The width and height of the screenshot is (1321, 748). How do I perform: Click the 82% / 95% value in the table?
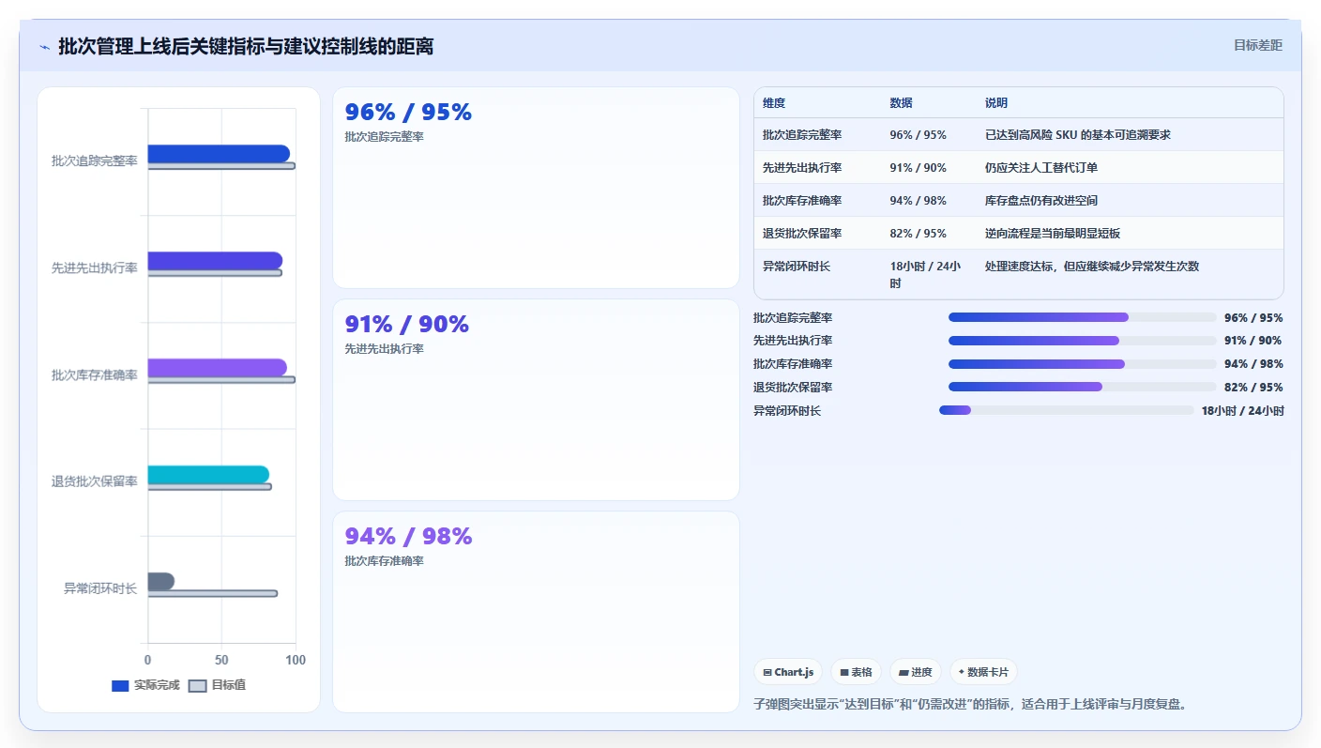pyautogui.click(x=919, y=234)
